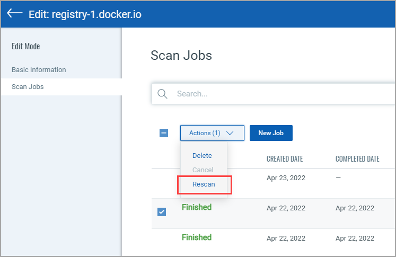Image resolution: width=396 pixels, height=257 pixels.
Task: Open the Actions (1) dropdown
Action: (212, 133)
